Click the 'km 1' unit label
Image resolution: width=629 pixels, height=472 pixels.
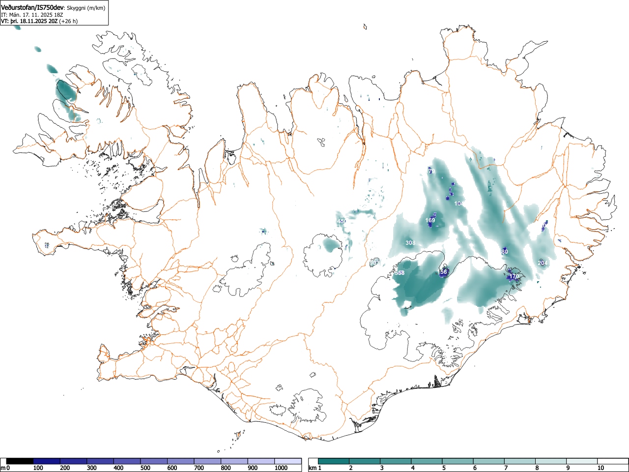click(315, 468)
